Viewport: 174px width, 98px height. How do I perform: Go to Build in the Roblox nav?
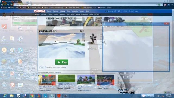point(68,11)
